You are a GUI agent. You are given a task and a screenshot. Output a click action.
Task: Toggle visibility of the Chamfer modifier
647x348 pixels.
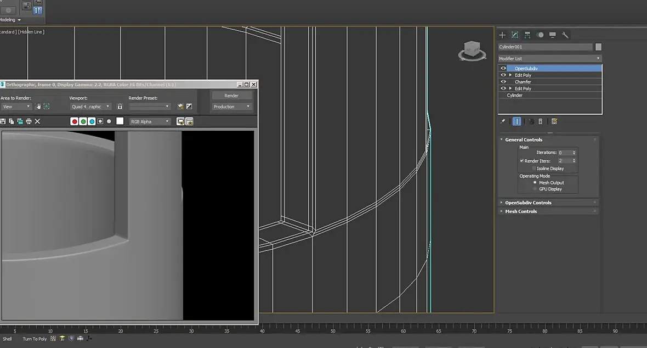pyautogui.click(x=503, y=82)
